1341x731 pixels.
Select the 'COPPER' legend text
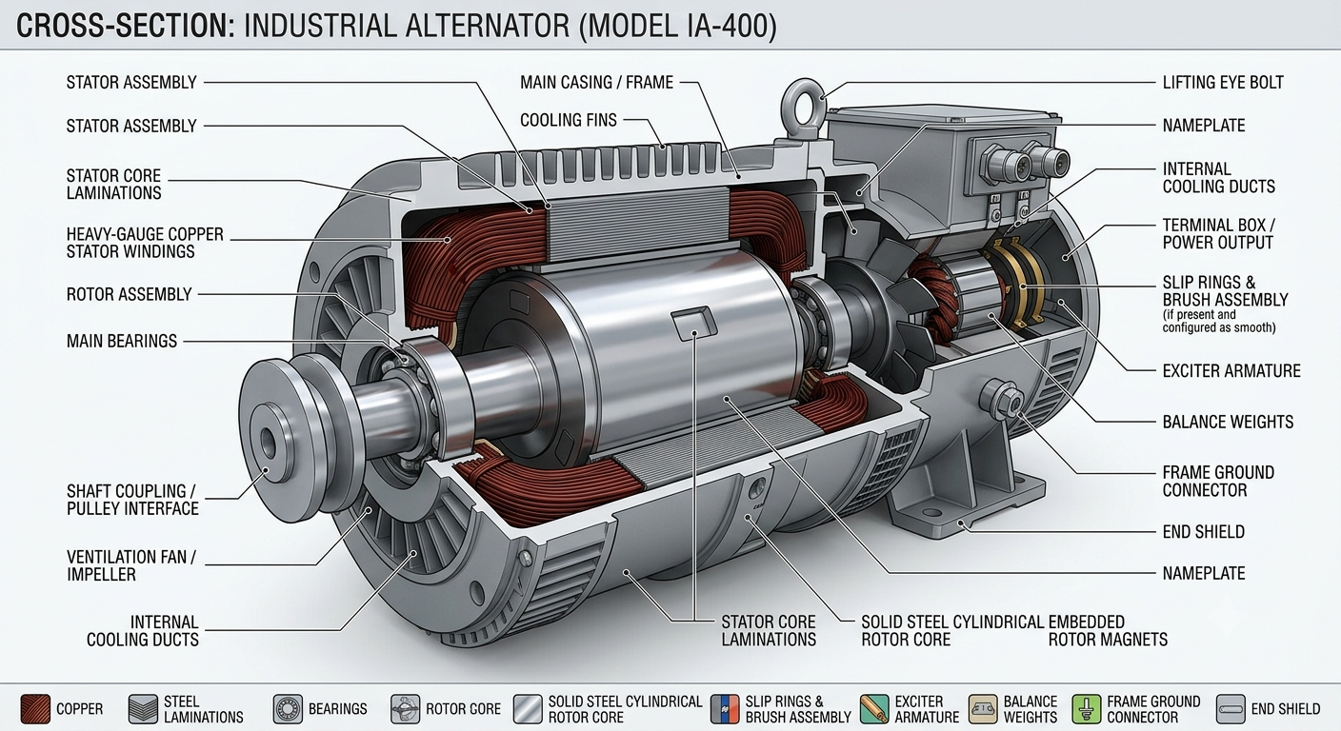[x=79, y=709]
